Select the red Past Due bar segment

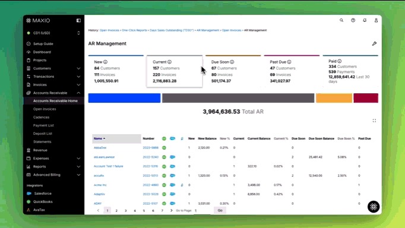tap(366, 98)
